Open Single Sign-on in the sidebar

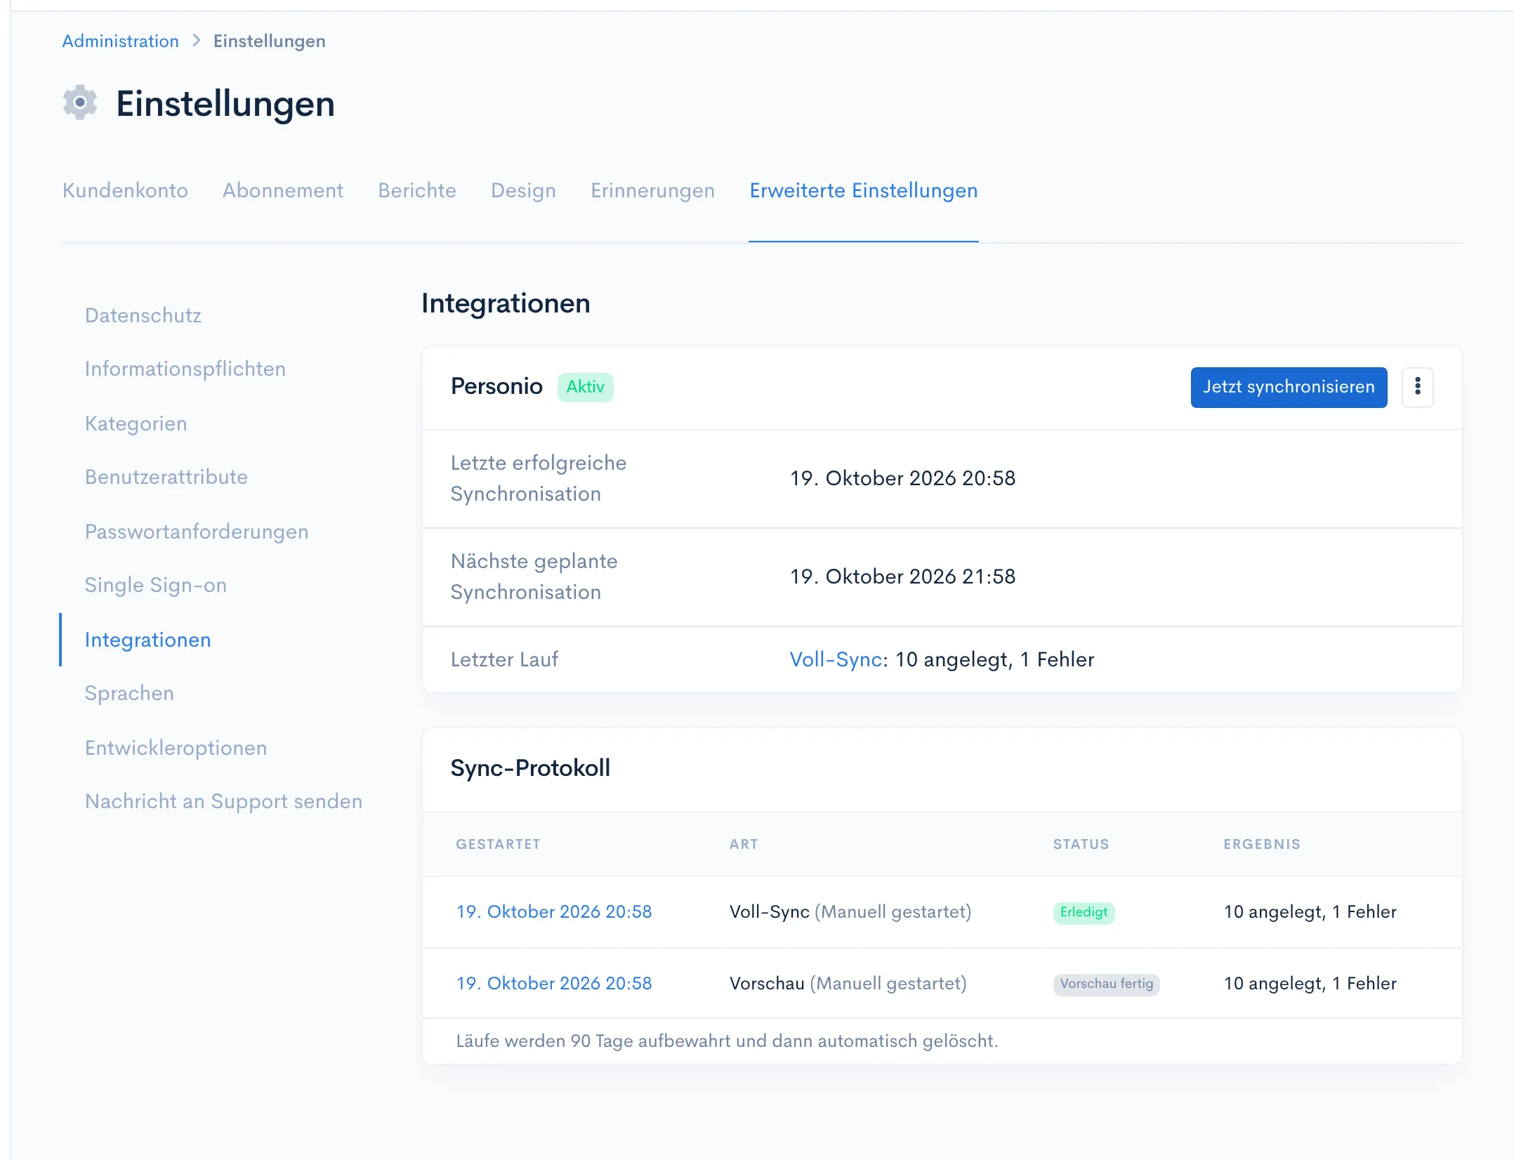point(156,585)
